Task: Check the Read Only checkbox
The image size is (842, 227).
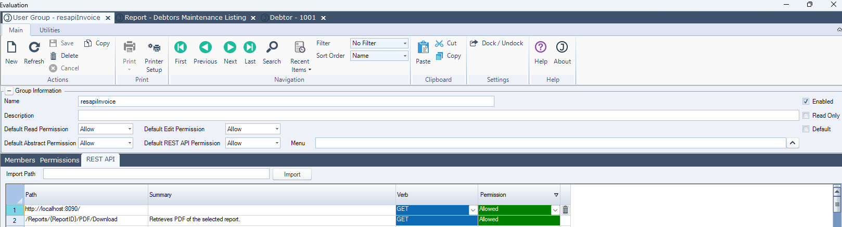Action: (806, 116)
